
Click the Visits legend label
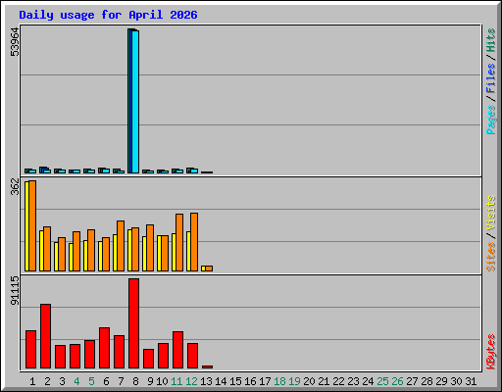(491, 214)
